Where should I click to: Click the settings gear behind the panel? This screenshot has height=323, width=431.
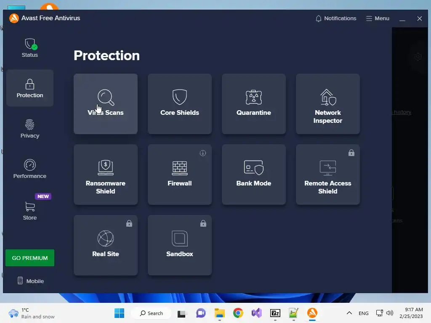point(418,57)
